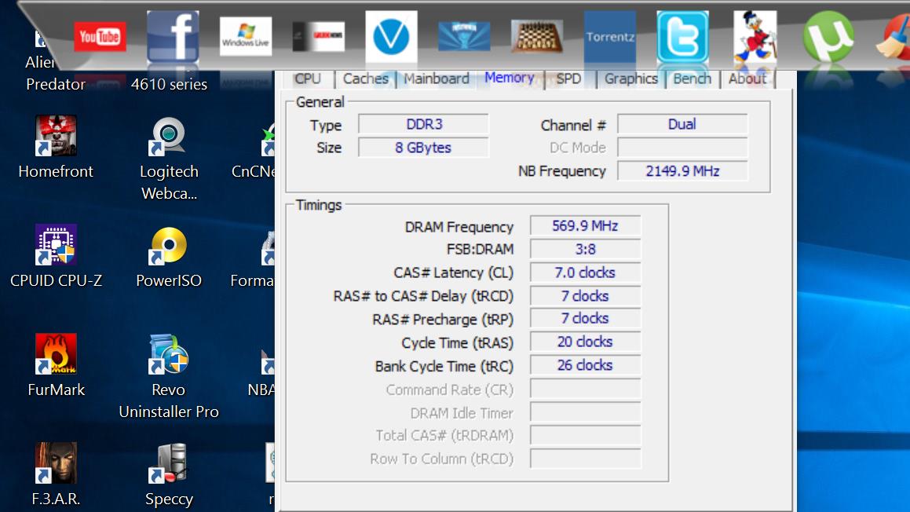Switch to the CPU tab

pos(307,79)
